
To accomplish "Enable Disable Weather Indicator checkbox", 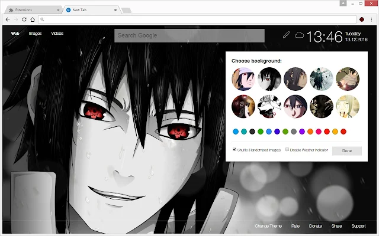I will click(287, 149).
